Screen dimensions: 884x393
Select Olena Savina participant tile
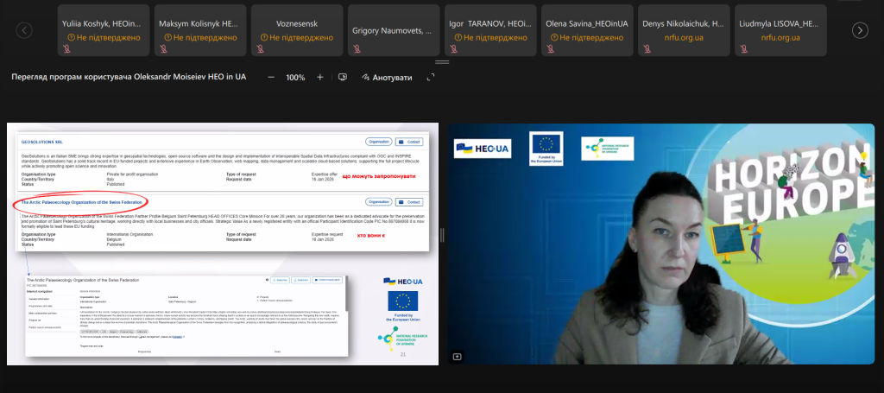[584, 30]
